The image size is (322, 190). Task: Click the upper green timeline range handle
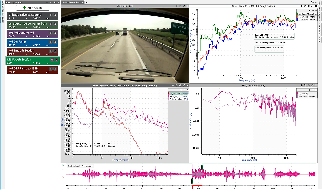pyautogui.click(x=202, y=167)
